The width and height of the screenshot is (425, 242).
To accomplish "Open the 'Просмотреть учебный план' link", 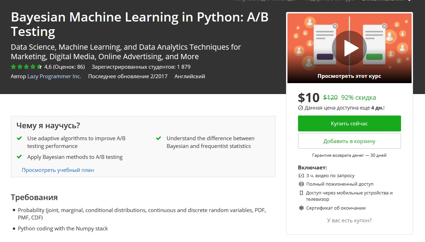I will tap(58, 170).
